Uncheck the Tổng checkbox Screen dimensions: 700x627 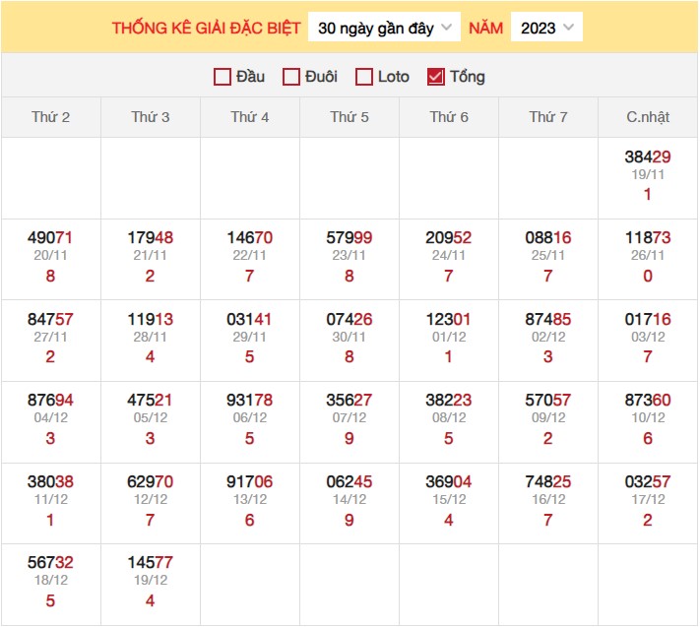pyautogui.click(x=436, y=77)
